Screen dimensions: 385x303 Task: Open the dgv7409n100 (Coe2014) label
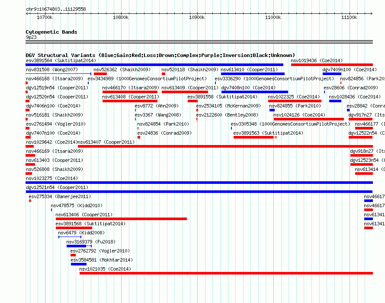coord(350,69)
